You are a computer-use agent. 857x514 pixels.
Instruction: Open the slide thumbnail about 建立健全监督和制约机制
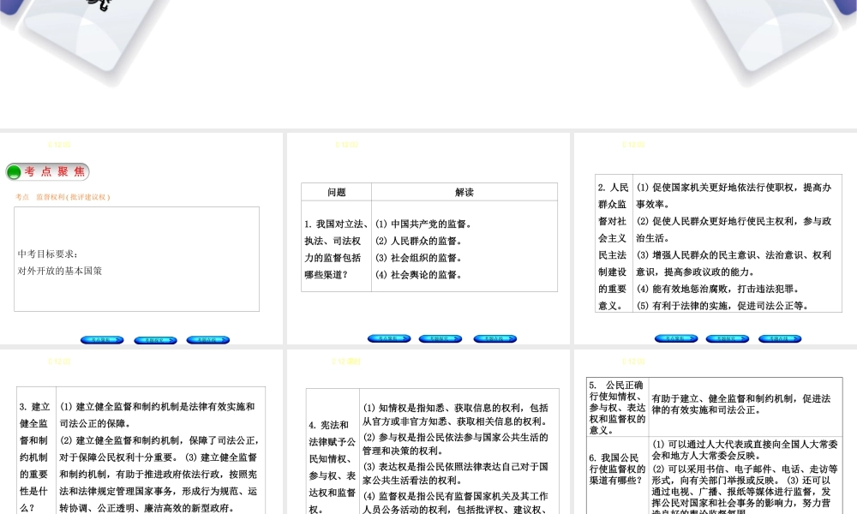141,432
